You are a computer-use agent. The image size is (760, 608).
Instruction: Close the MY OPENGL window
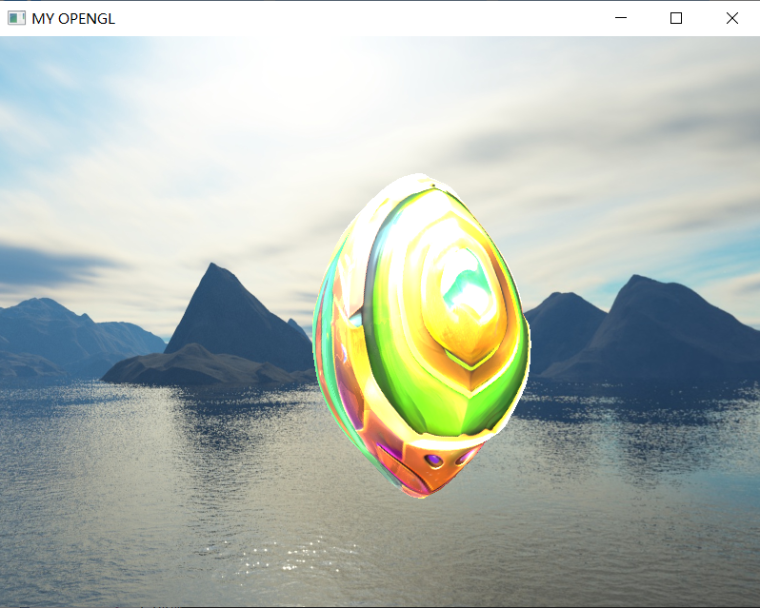click(731, 18)
